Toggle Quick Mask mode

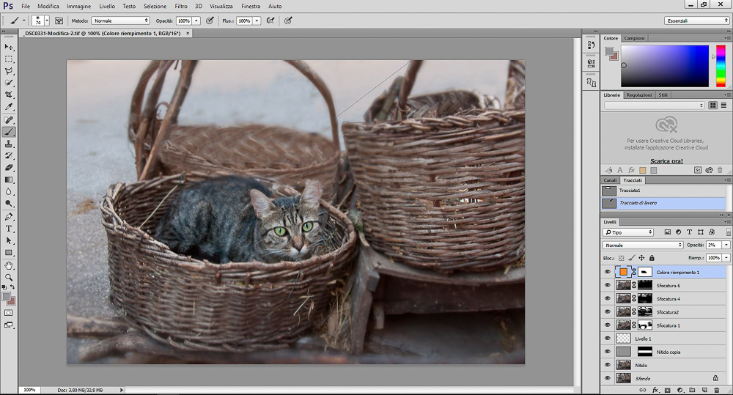(9, 313)
